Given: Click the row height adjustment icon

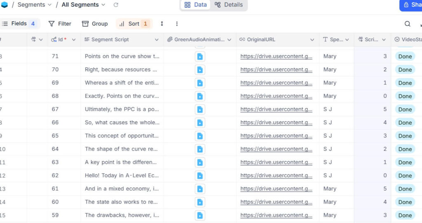Looking at the screenshot, I should (x=162, y=24).
